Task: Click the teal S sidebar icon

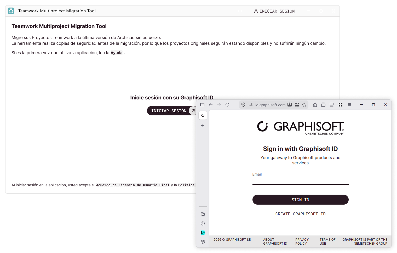Action: [x=203, y=233]
